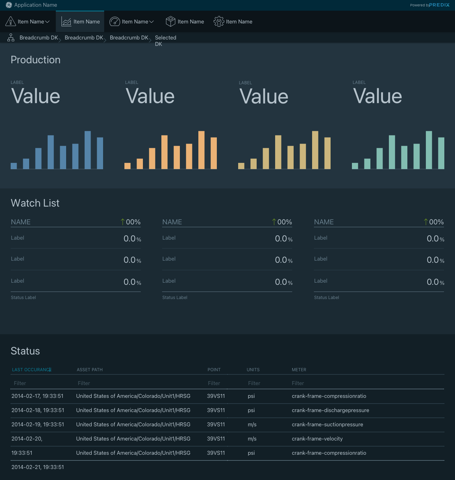Click the warning triangle icon in navbar
Screen dimensions: 455x480
11,22
